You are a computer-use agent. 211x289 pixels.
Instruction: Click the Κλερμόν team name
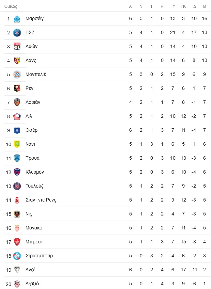coord(35,172)
